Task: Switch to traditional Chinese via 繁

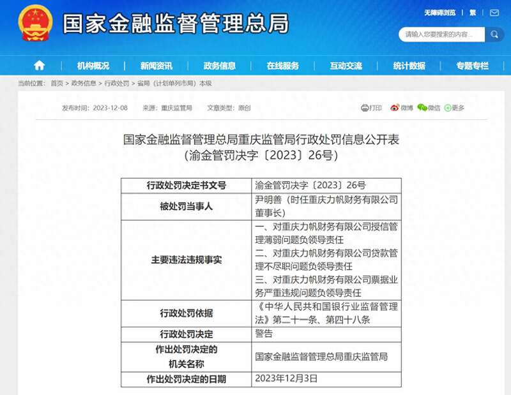Action: tap(473, 13)
